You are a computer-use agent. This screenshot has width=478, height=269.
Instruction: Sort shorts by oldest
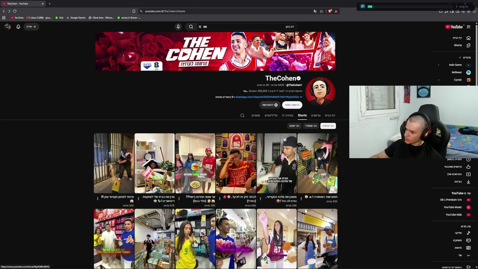(294, 126)
